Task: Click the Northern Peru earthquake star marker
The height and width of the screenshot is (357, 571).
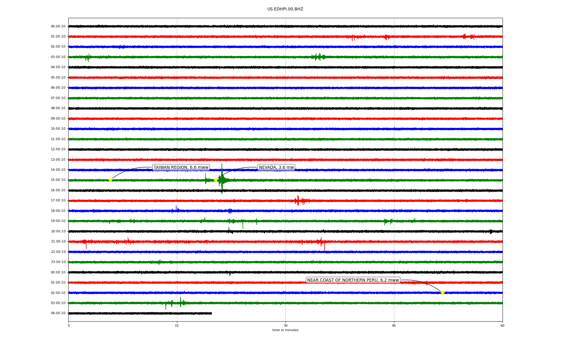Action: pyautogui.click(x=443, y=293)
